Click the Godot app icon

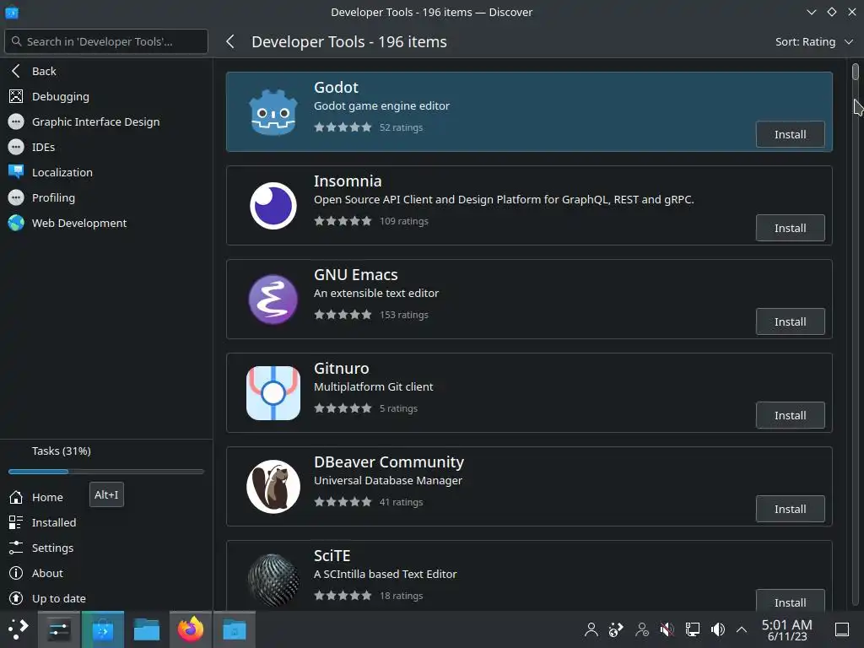273,112
